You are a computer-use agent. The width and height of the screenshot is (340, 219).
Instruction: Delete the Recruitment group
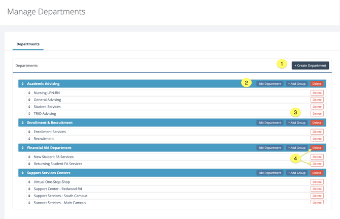(317, 139)
